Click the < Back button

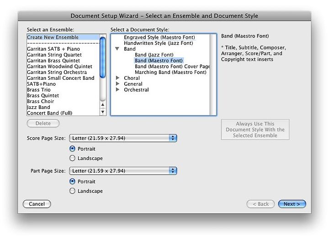[x=260, y=204]
